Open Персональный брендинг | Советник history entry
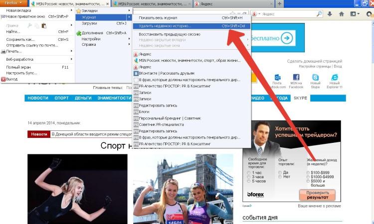 191,118
